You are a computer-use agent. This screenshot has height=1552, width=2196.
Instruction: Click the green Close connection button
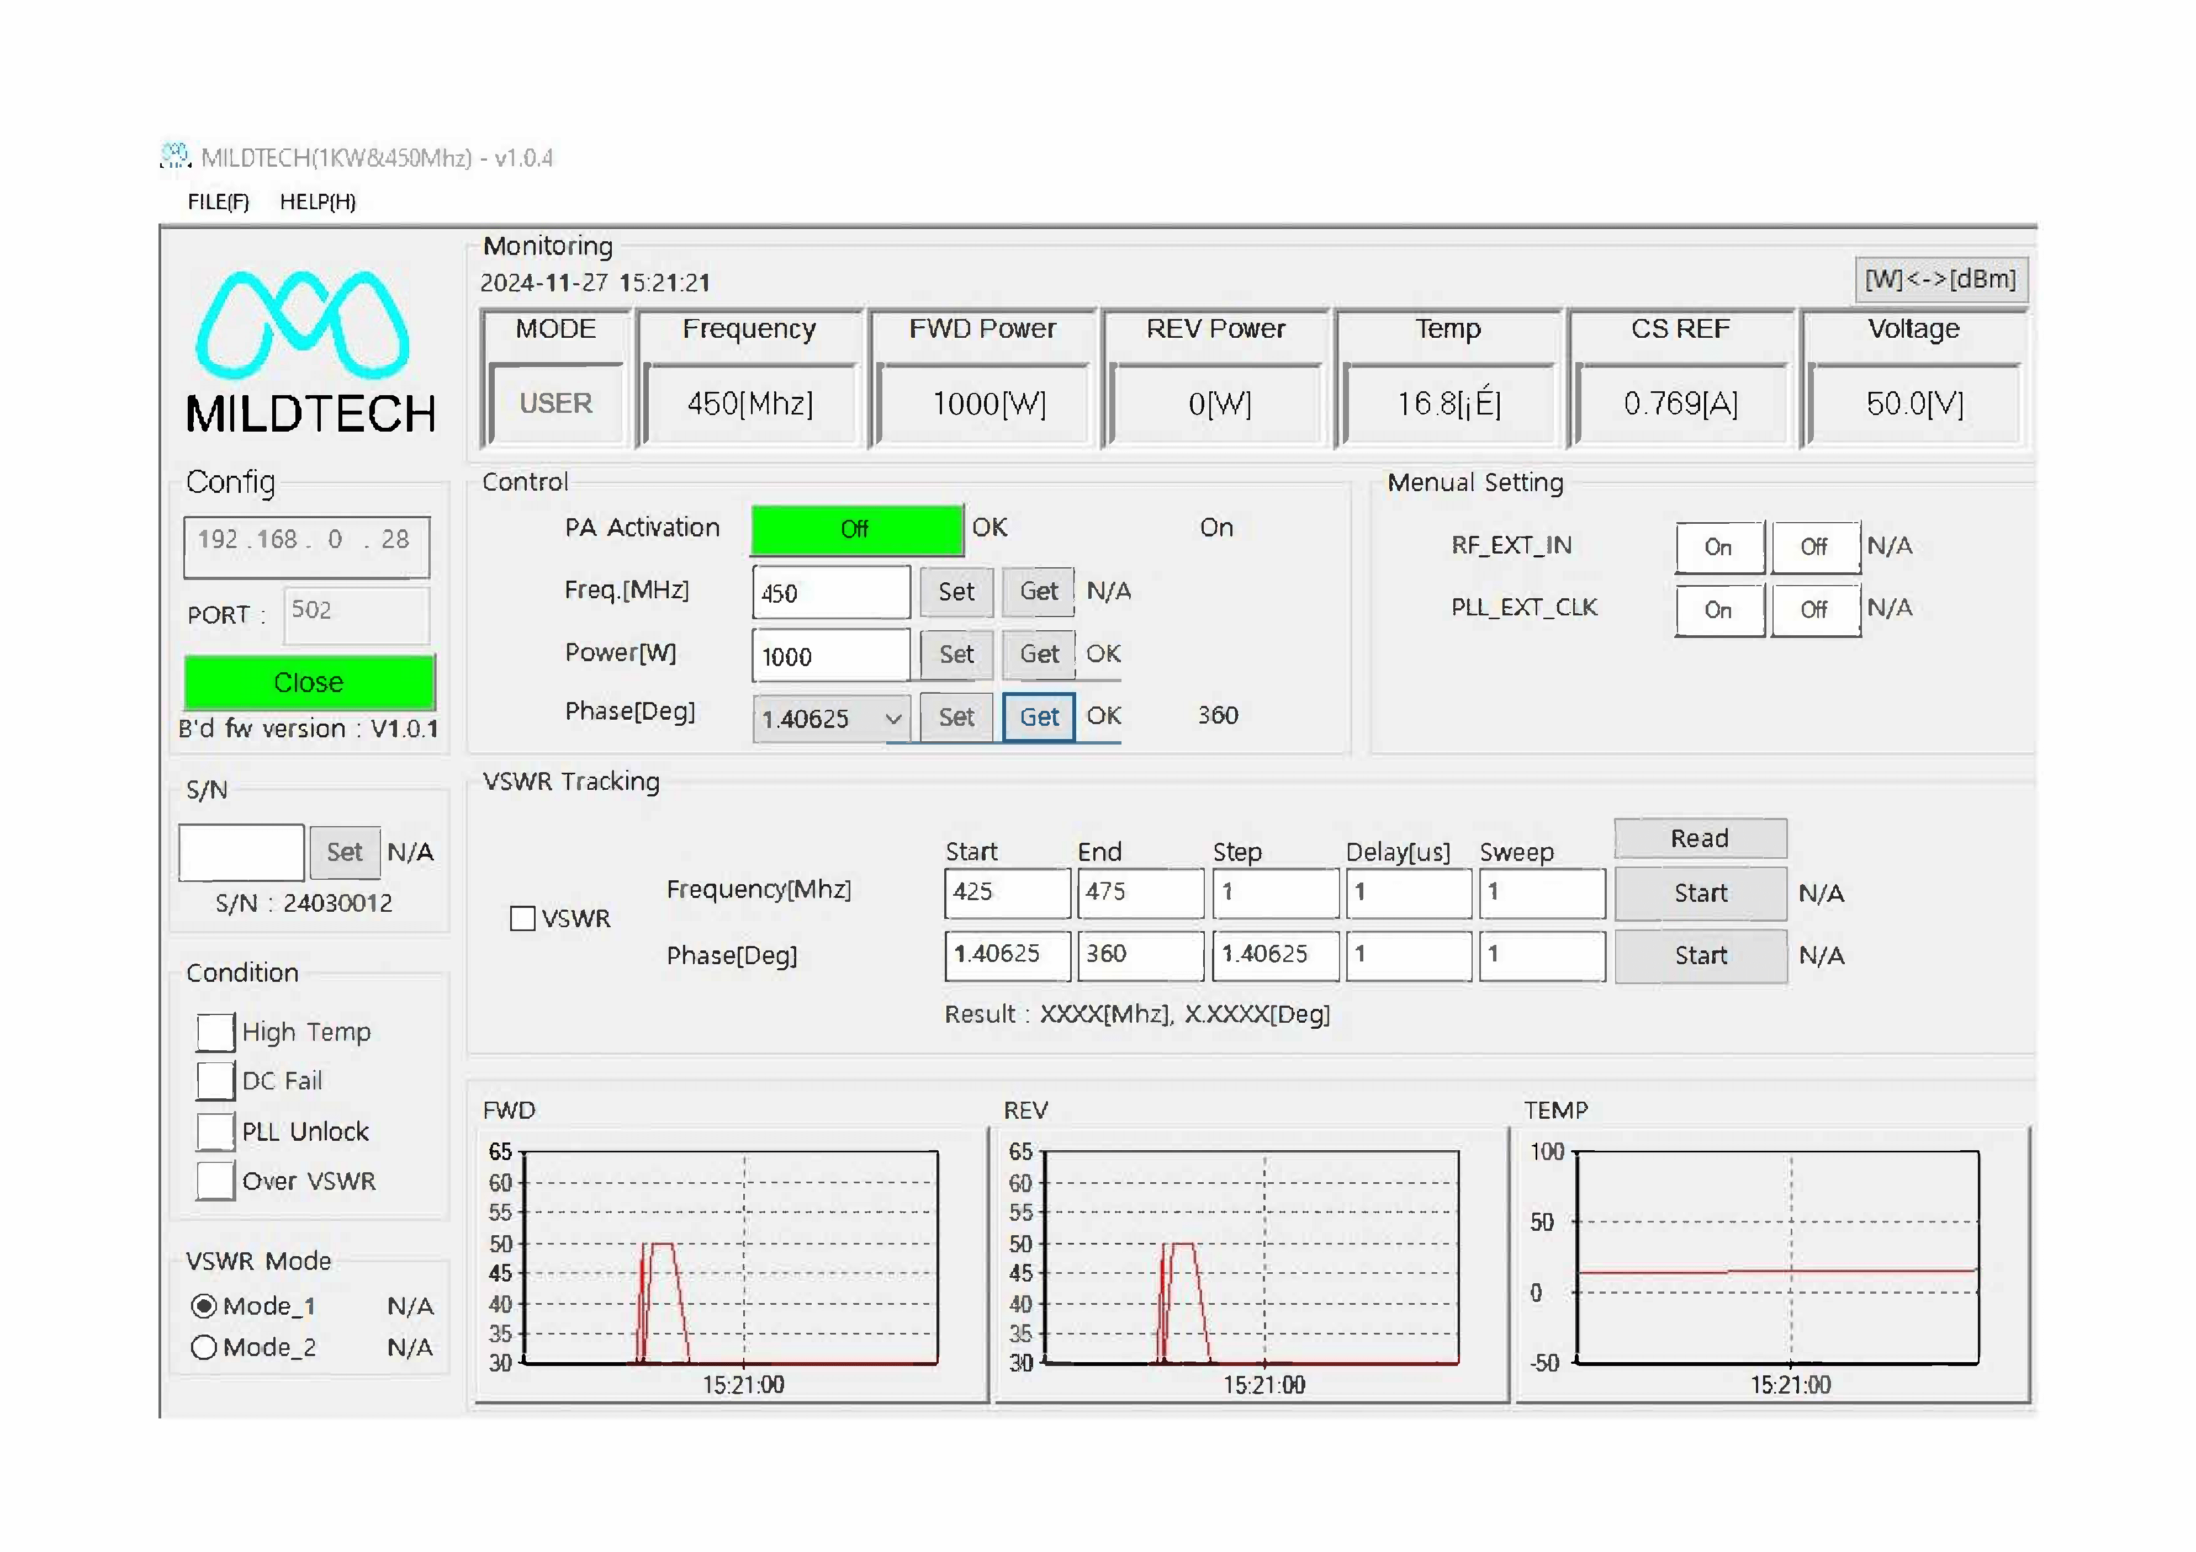pyautogui.click(x=309, y=682)
